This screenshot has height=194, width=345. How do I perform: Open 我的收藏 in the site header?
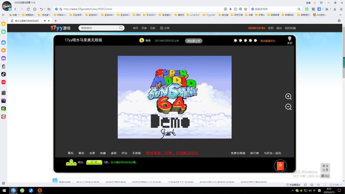pyautogui.click(x=290, y=28)
